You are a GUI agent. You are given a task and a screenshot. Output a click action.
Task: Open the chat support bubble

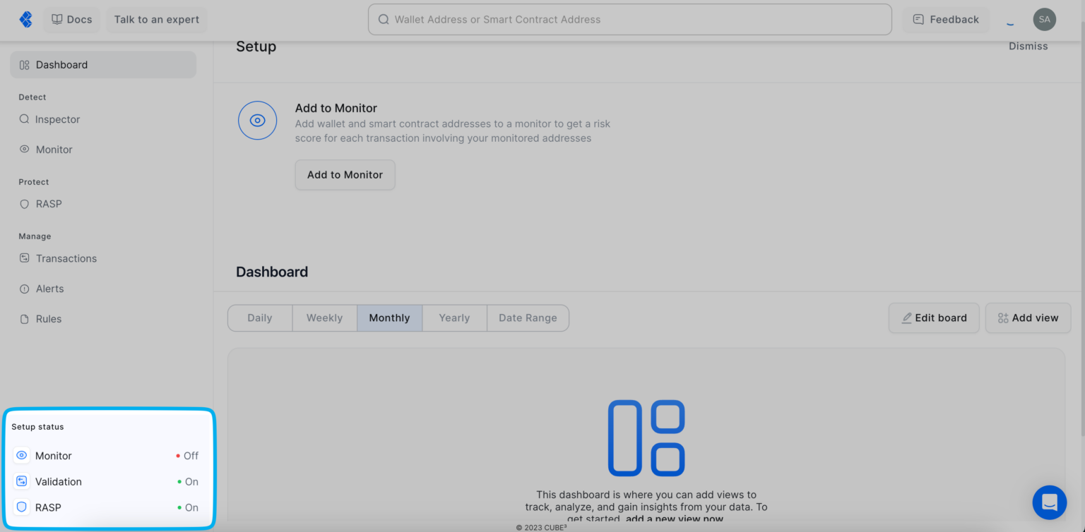point(1049,502)
